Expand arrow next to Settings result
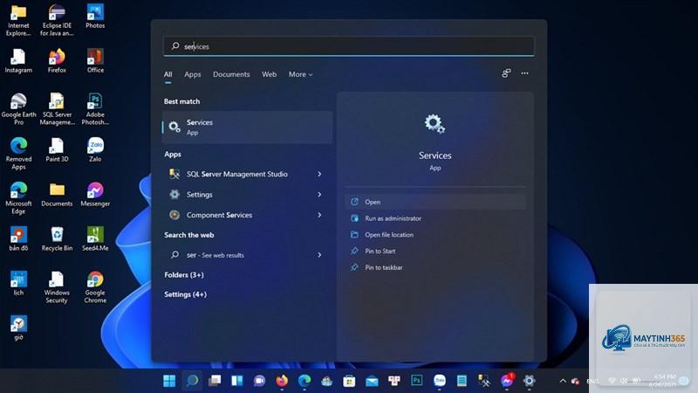 point(319,195)
